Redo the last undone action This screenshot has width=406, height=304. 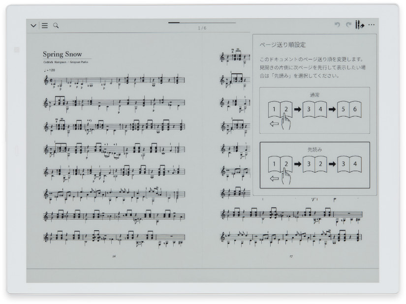(x=348, y=25)
